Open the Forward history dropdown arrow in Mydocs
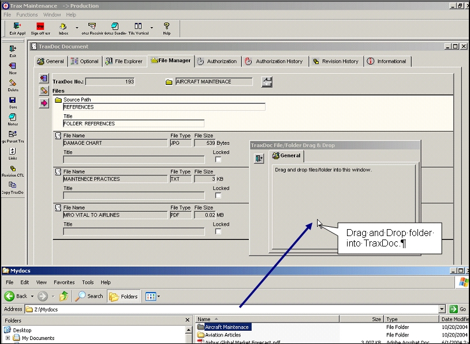The image size is (470, 344). (x=53, y=296)
